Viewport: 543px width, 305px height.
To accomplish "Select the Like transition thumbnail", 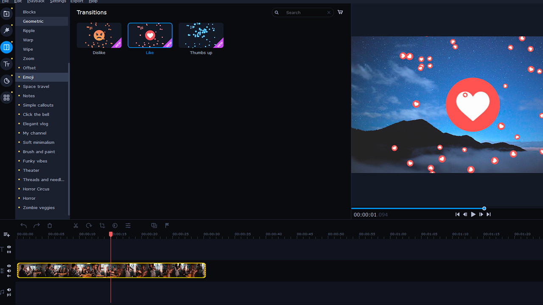I will click(150, 35).
